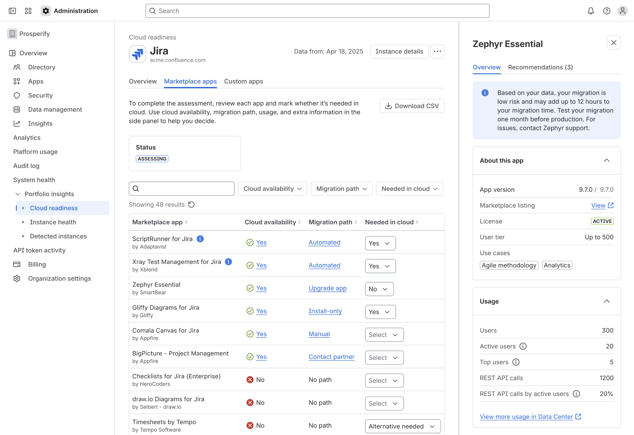This screenshot has height=435, width=634.
Task: Toggle sorting on the Cloud availability column
Action: [300, 222]
